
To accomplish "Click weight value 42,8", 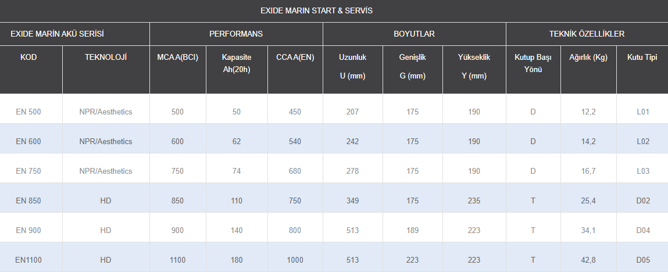I will (588, 260).
